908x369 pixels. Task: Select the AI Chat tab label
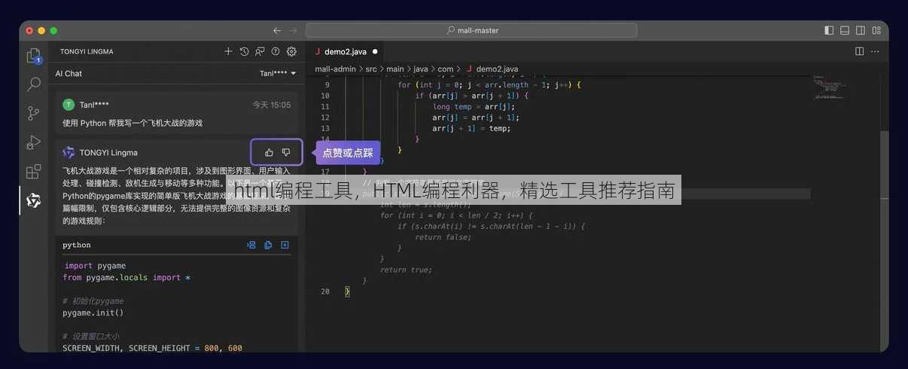pos(69,74)
